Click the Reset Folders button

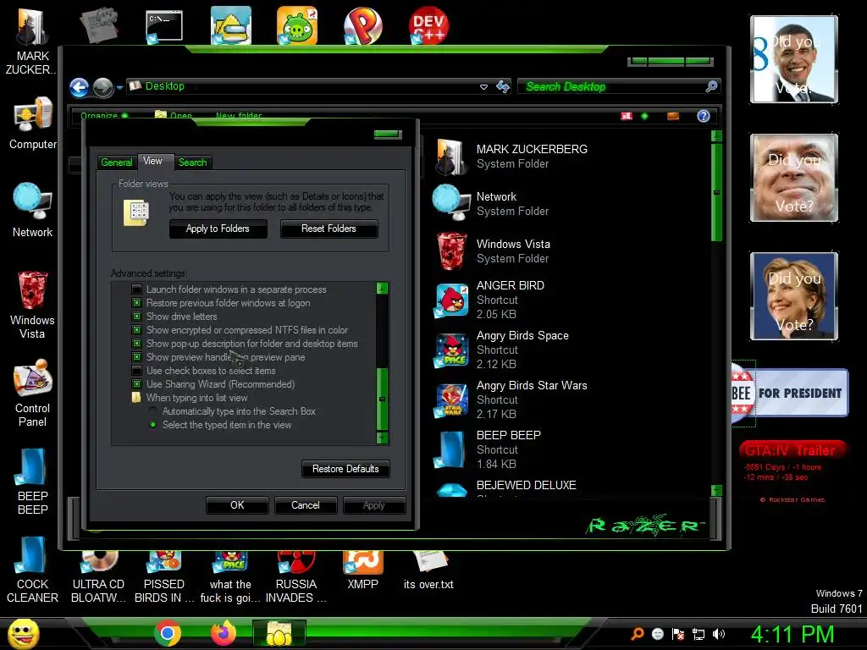tap(329, 229)
